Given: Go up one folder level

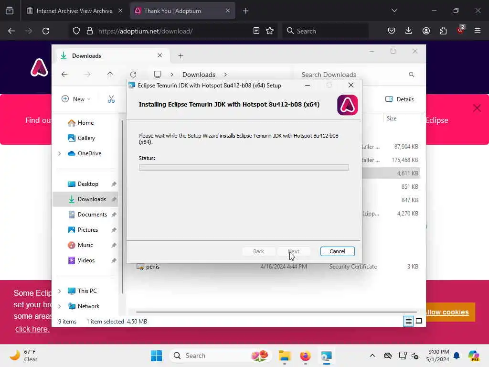Looking at the screenshot, I should point(110,74).
